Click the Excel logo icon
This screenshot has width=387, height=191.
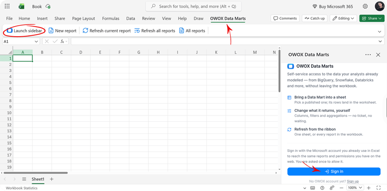(x=21, y=7)
